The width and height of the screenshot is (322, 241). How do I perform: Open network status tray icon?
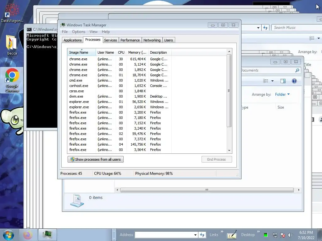coord(275,235)
